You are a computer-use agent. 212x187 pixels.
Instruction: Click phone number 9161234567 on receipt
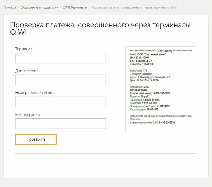pos(163,106)
